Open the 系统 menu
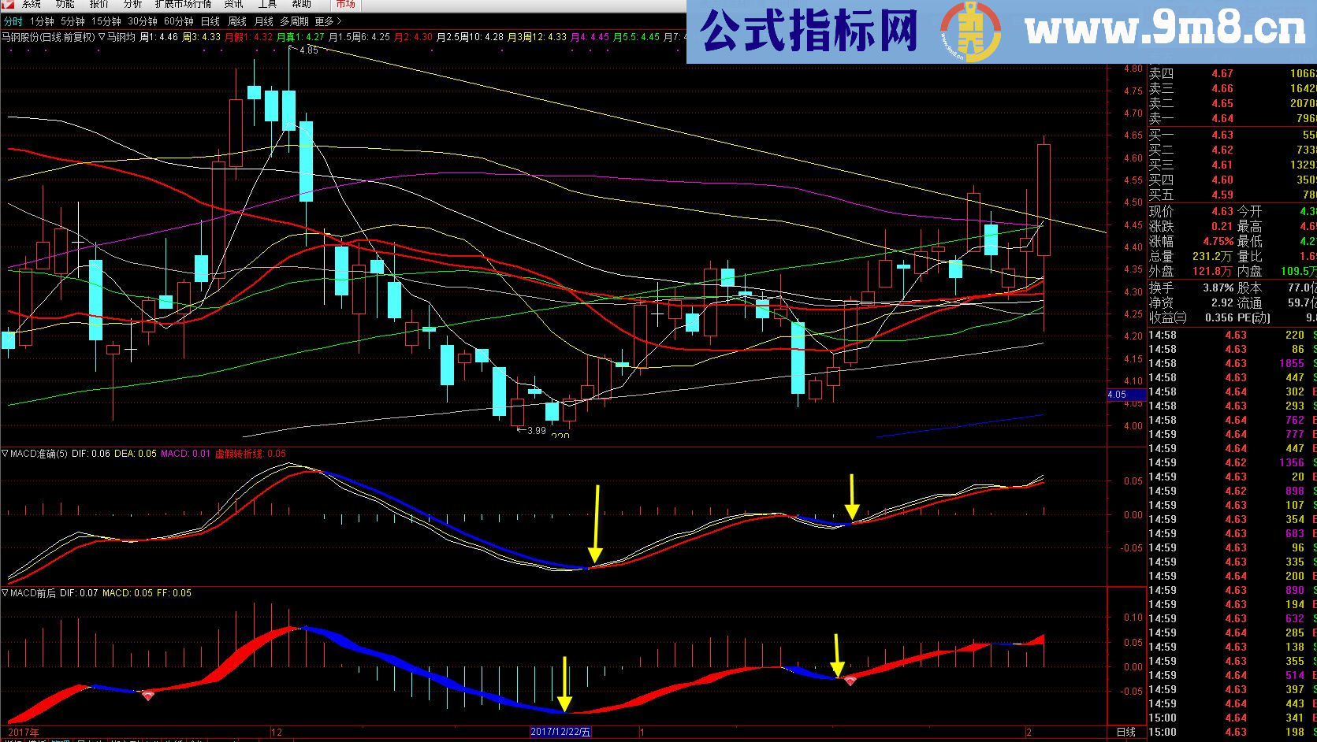 pyautogui.click(x=32, y=5)
